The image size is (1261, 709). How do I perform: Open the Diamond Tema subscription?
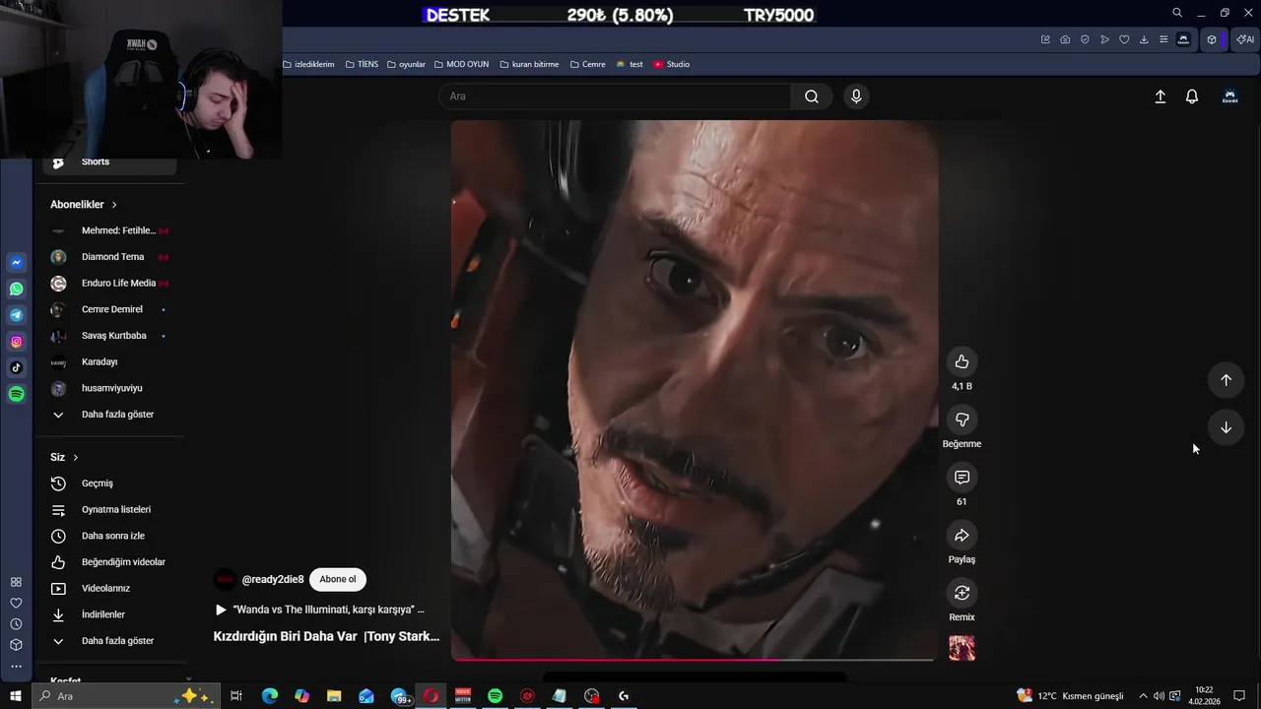[x=109, y=257]
